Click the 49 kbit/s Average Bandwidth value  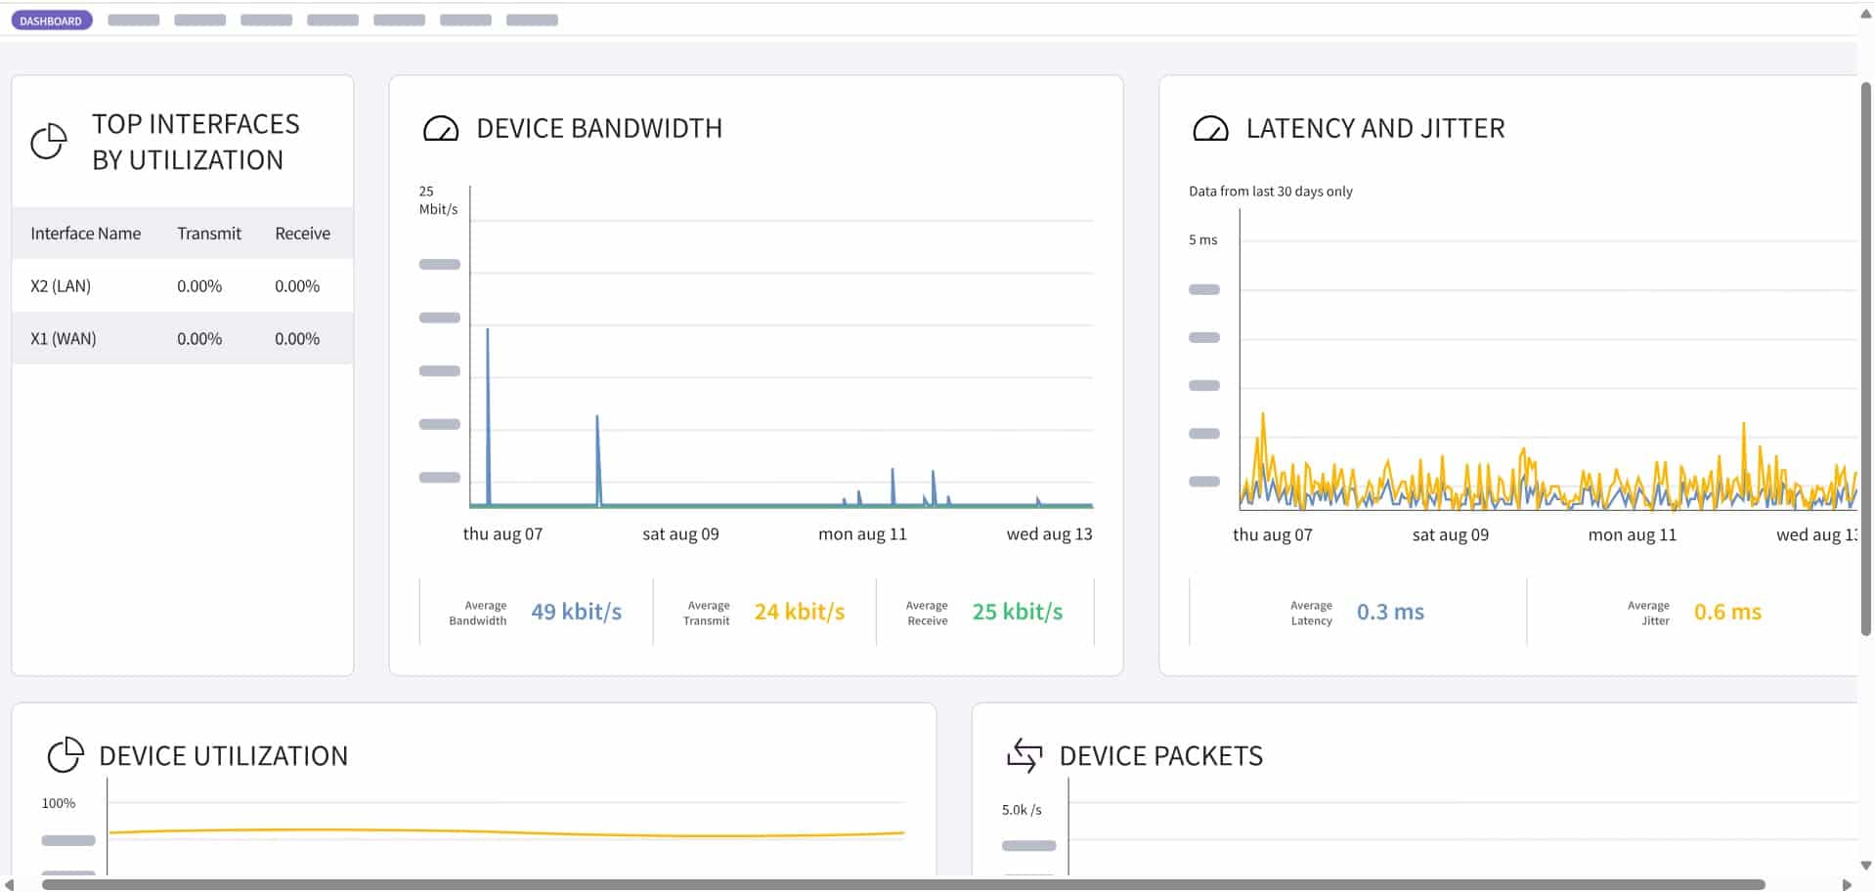click(576, 611)
